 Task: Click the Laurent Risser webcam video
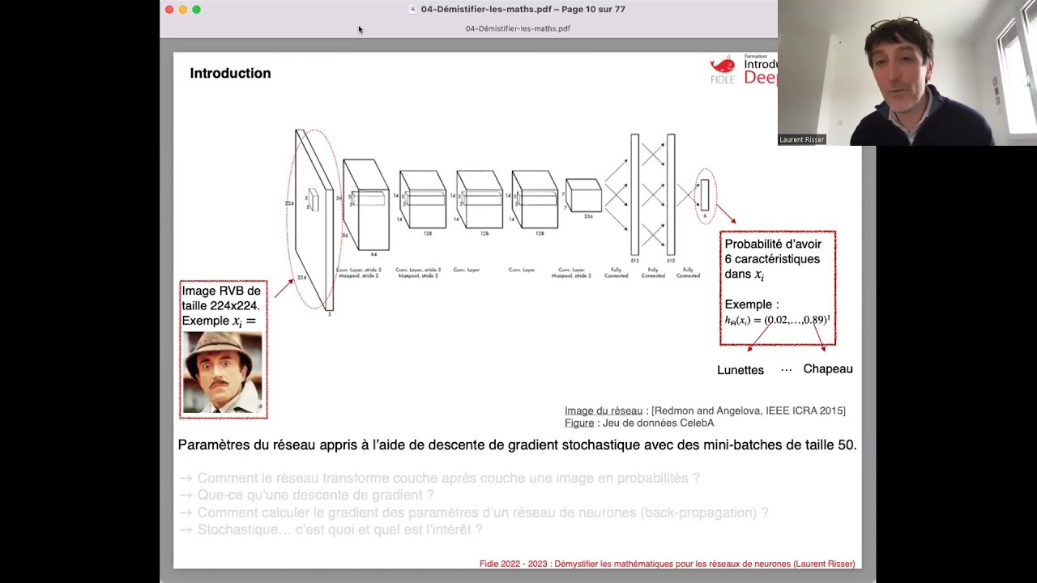907,73
